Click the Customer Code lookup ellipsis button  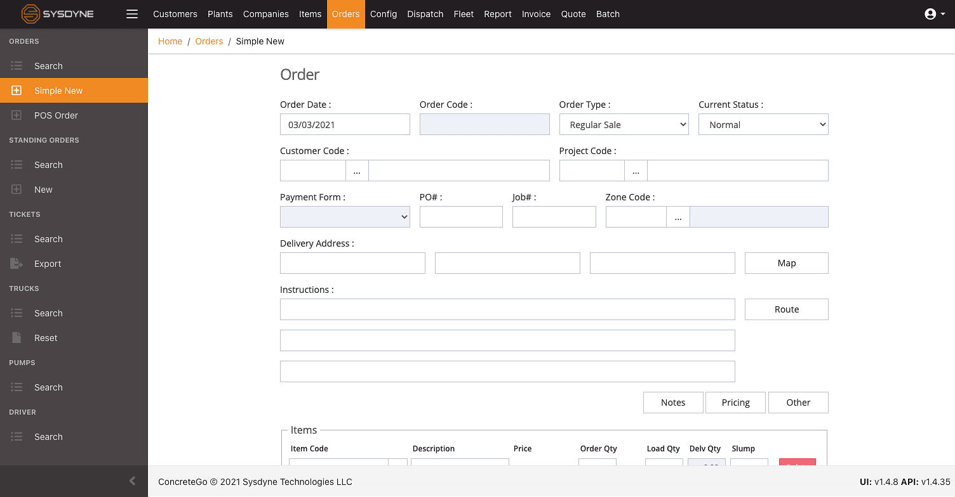357,171
